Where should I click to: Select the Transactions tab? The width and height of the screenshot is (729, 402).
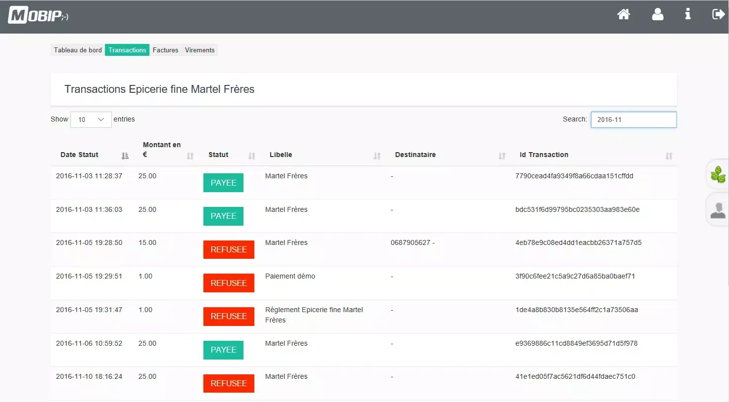pos(127,50)
